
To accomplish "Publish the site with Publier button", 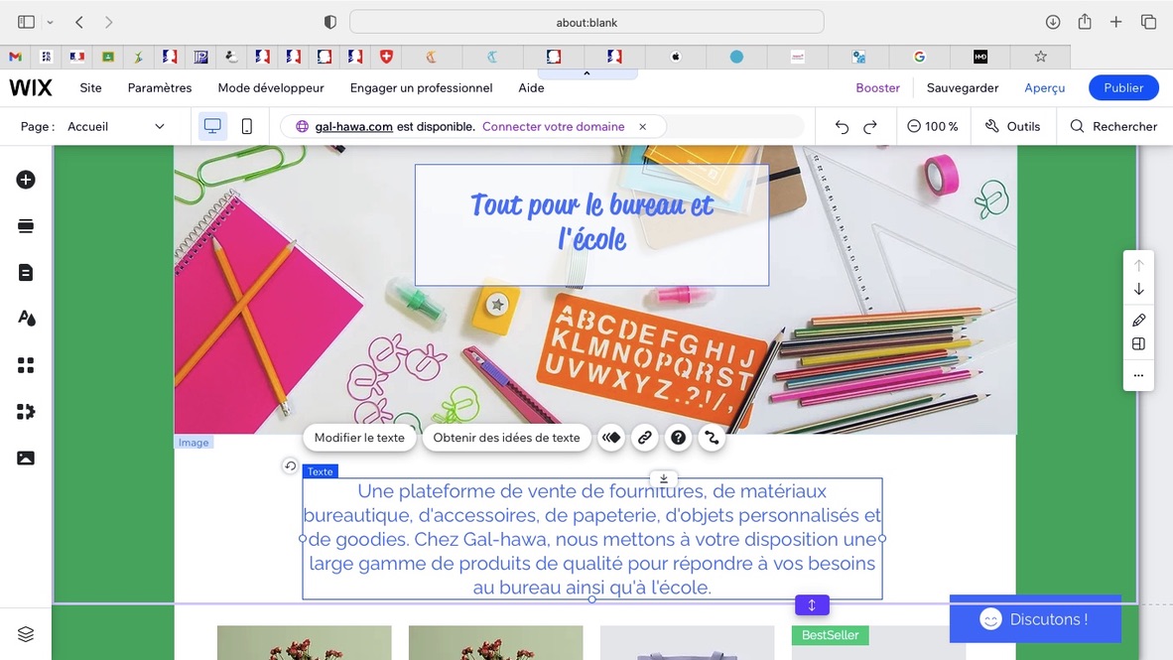I will 1123,87.
